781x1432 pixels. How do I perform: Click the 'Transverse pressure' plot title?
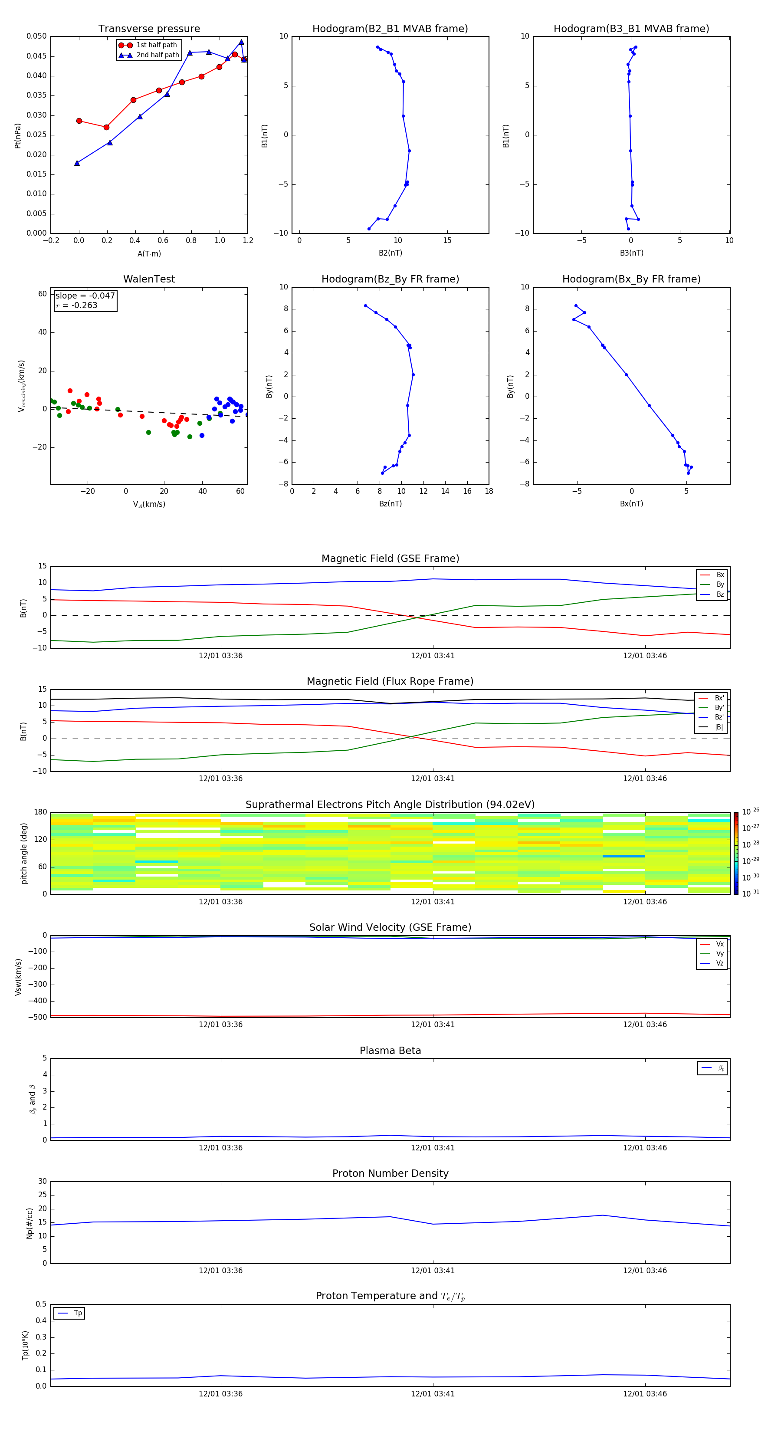pos(149,29)
